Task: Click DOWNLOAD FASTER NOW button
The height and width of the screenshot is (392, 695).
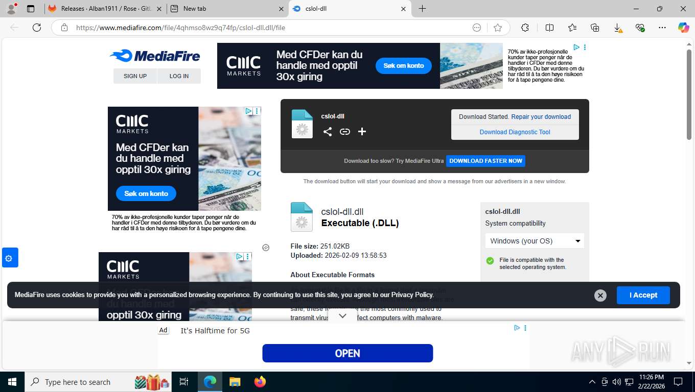Action: 485,161
